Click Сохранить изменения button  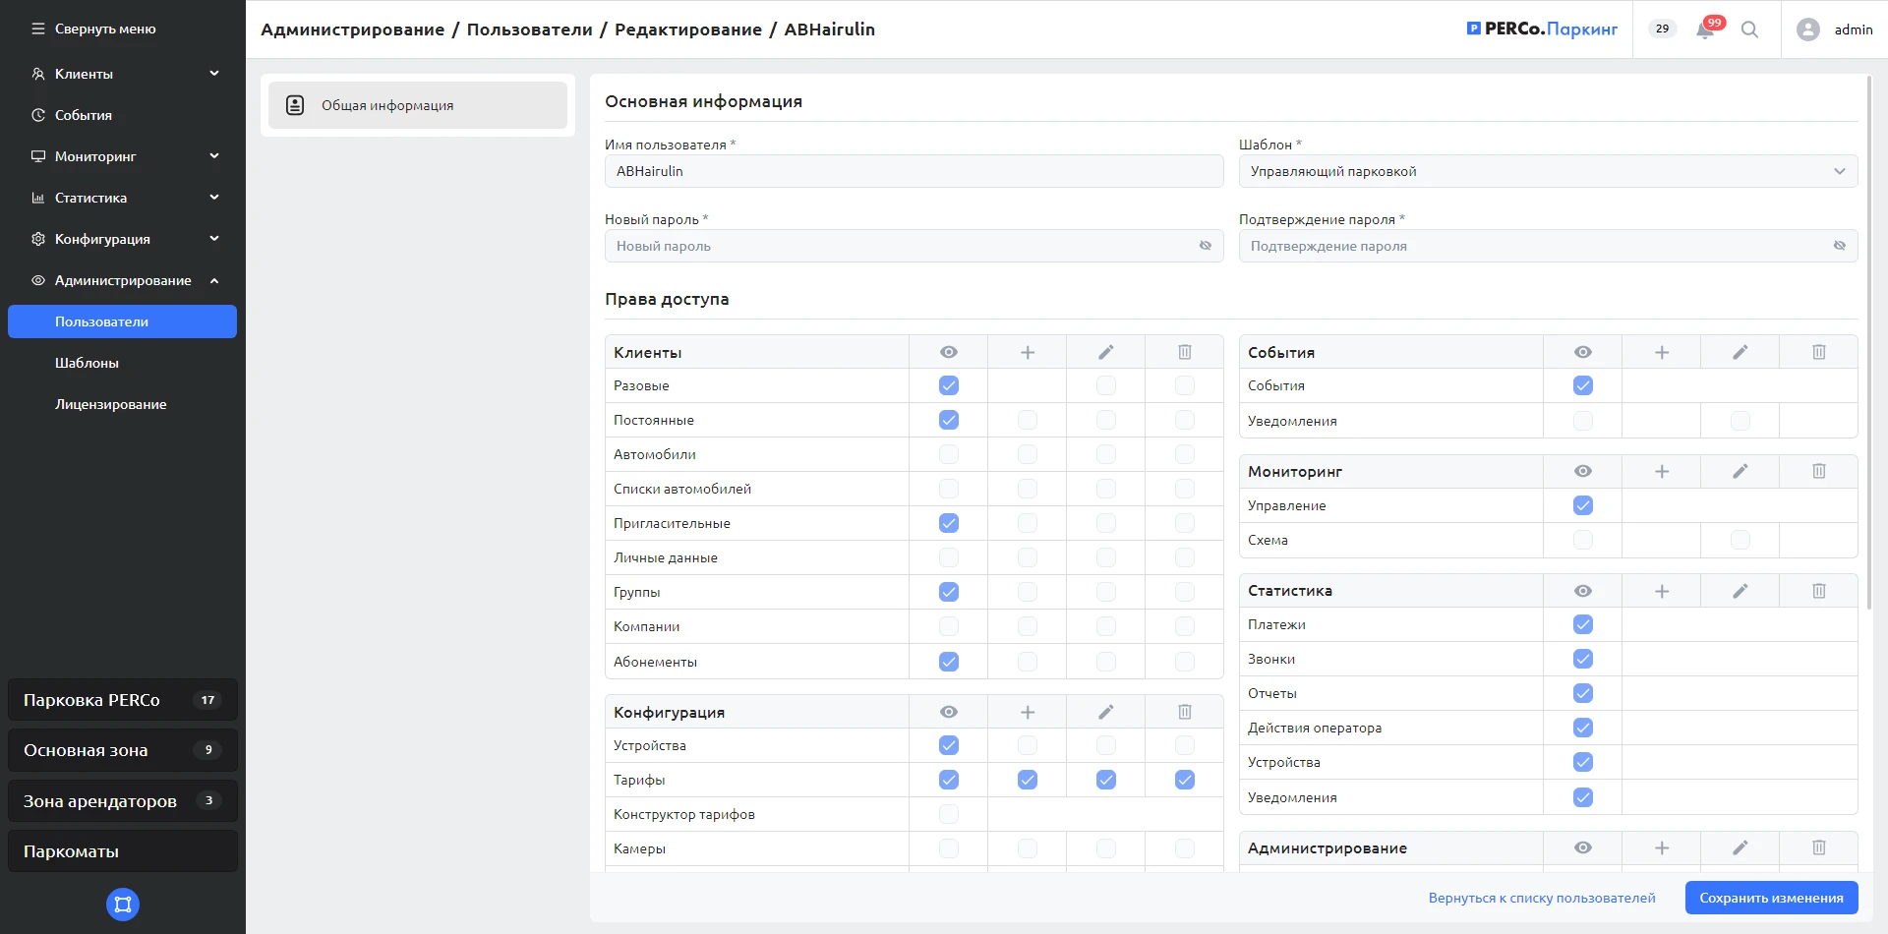[1771, 898]
